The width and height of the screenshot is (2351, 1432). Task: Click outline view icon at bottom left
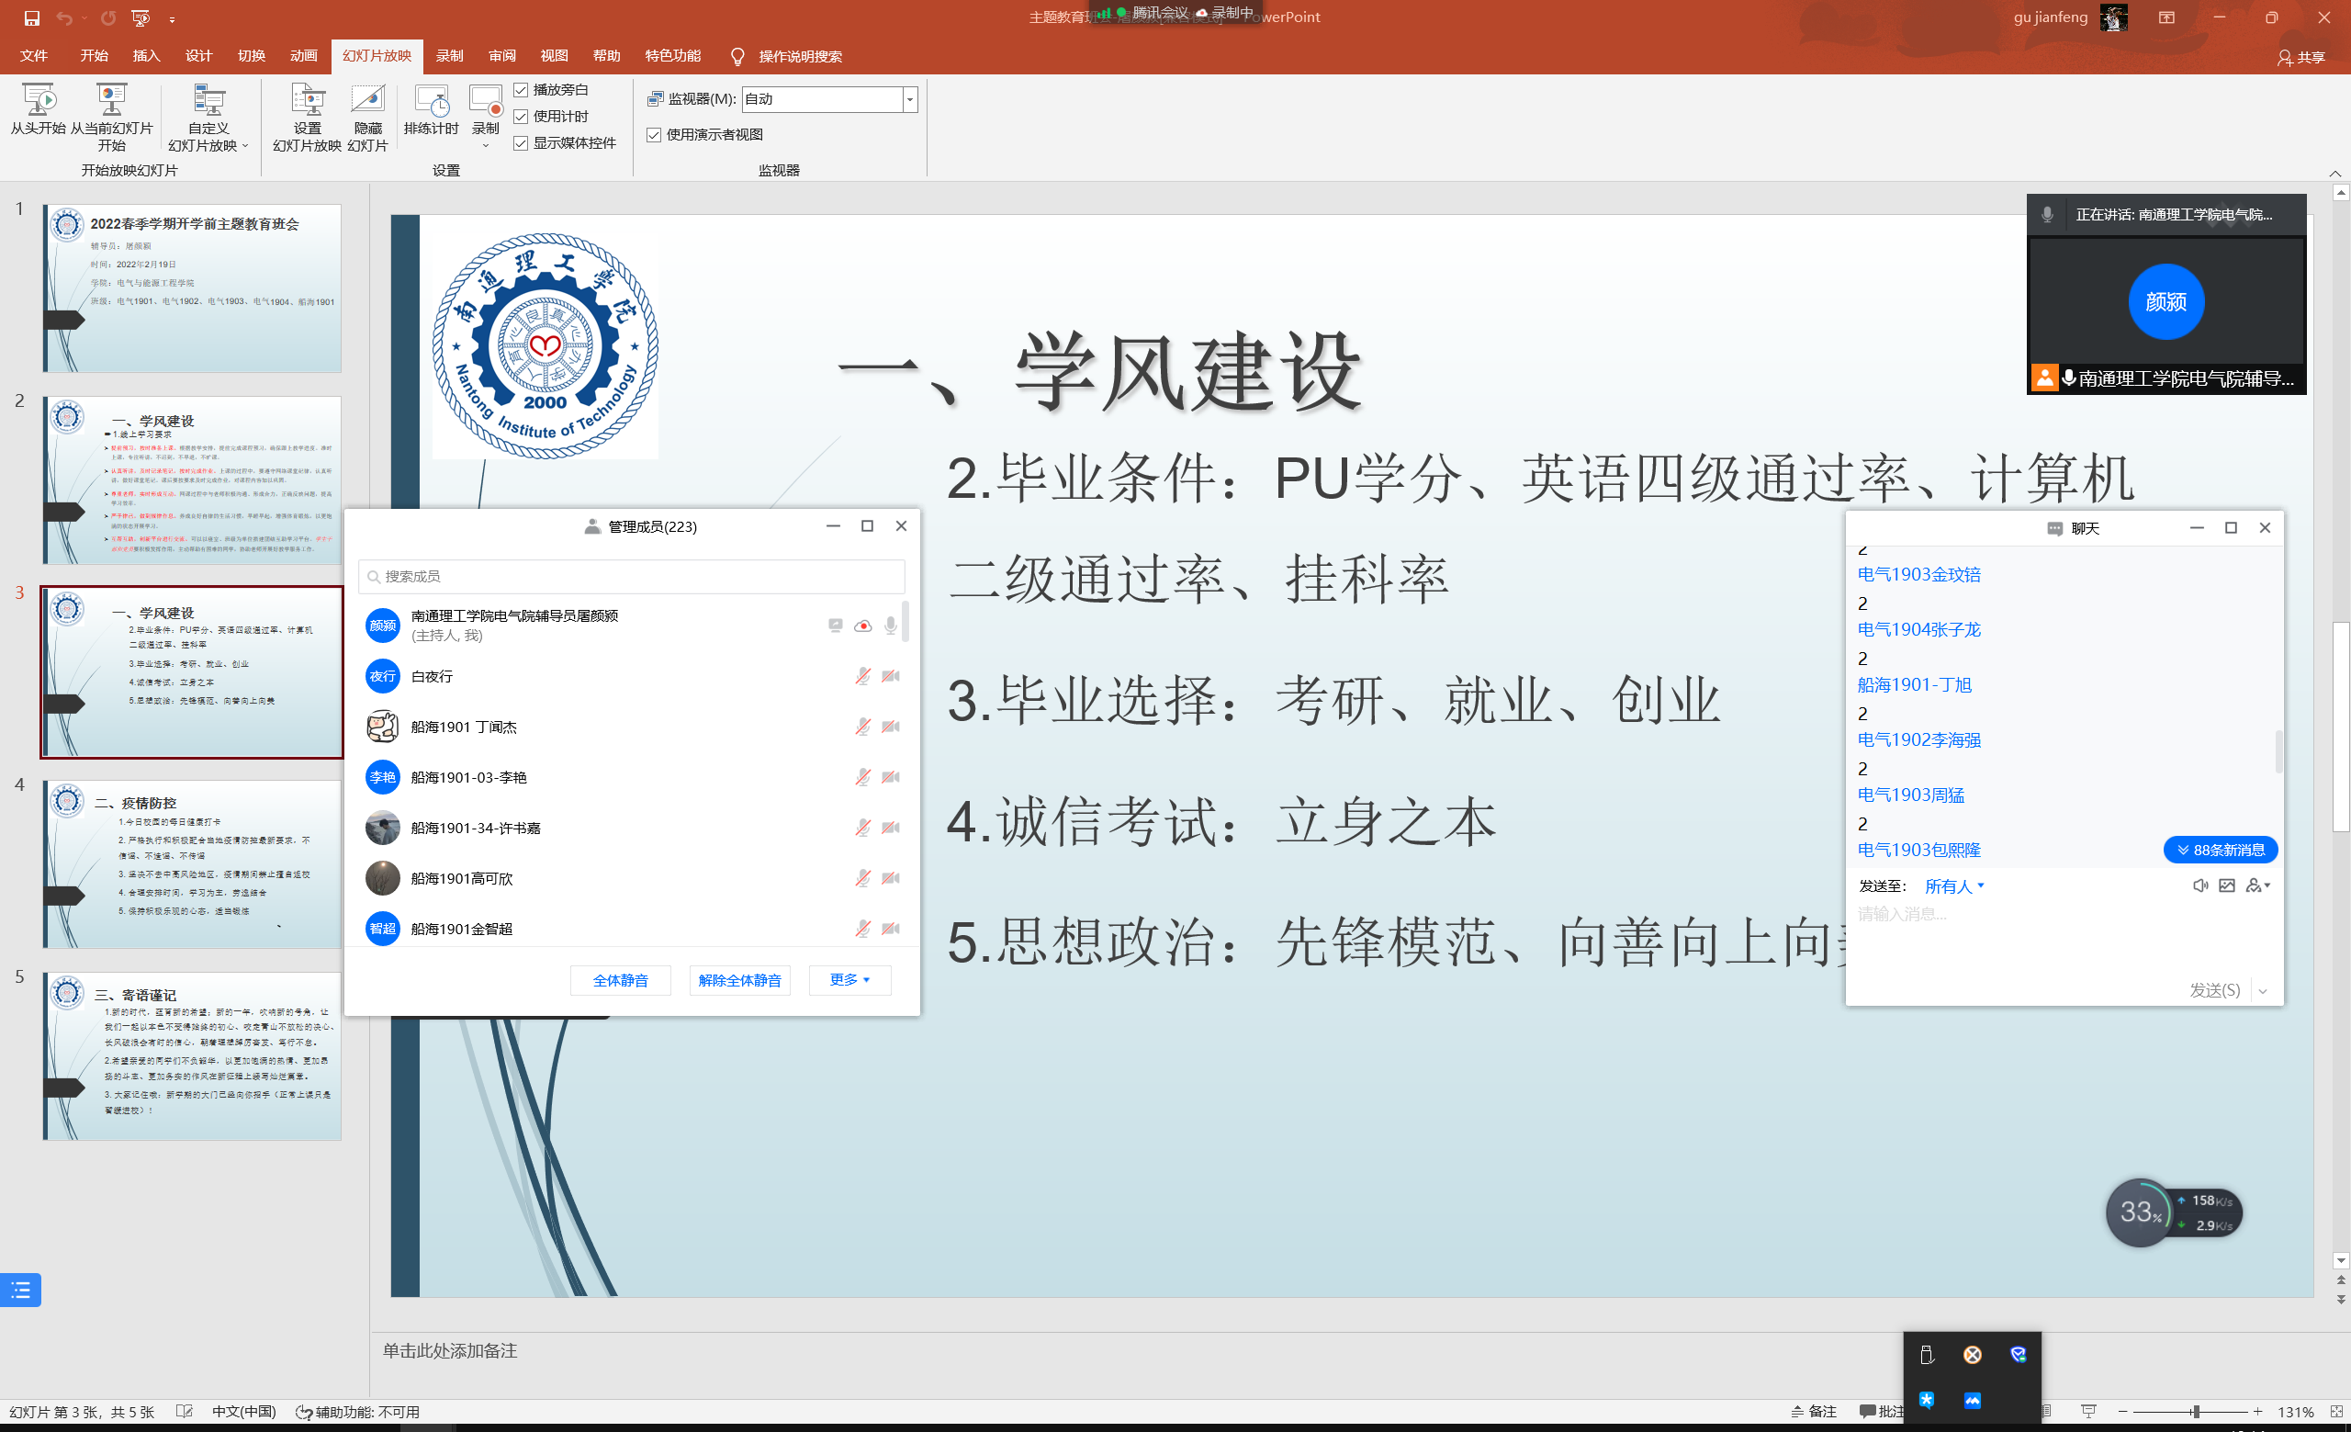[x=21, y=1290]
